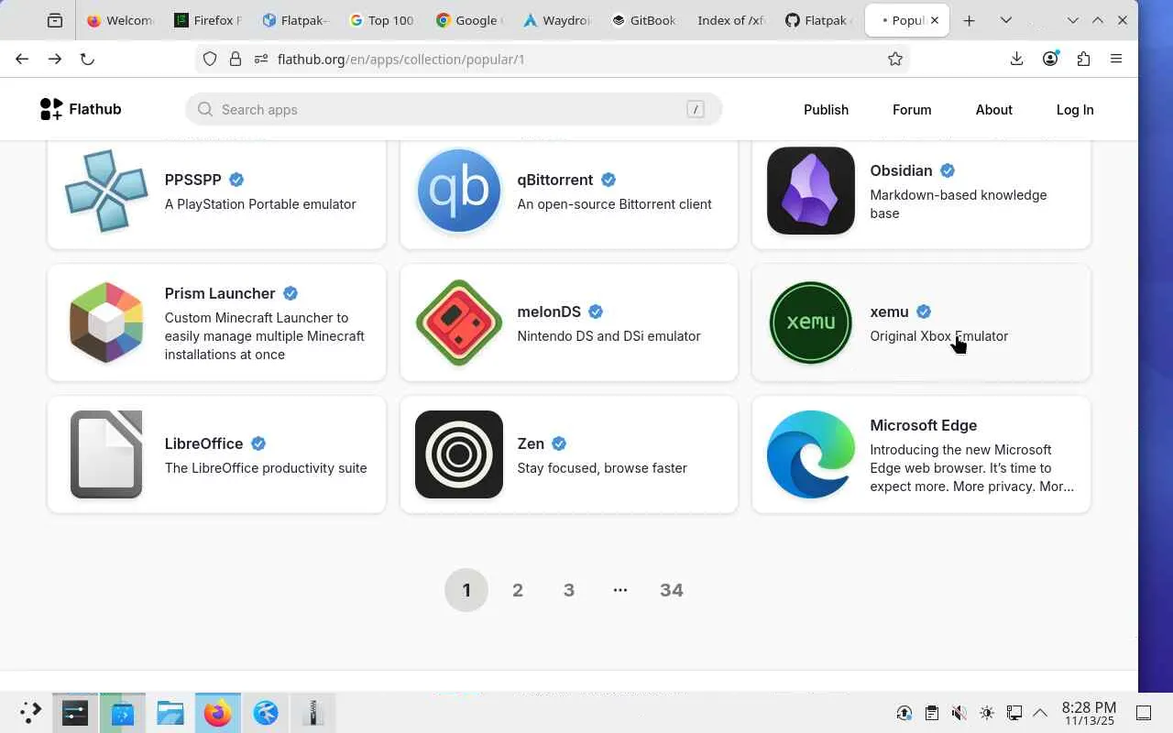Focus the Search apps field

pyautogui.click(x=454, y=109)
